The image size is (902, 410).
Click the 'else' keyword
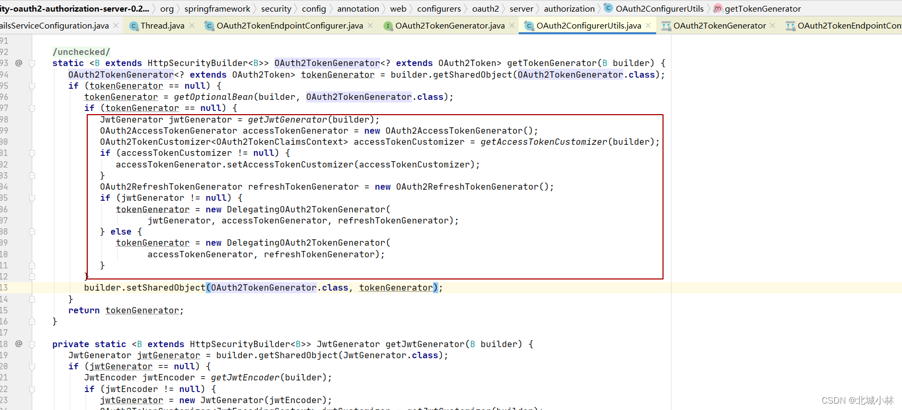point(121,231)
